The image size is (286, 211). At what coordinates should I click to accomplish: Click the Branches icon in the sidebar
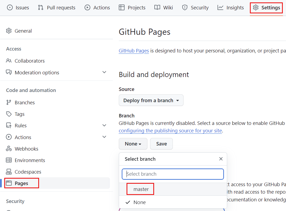pos(8,102)
